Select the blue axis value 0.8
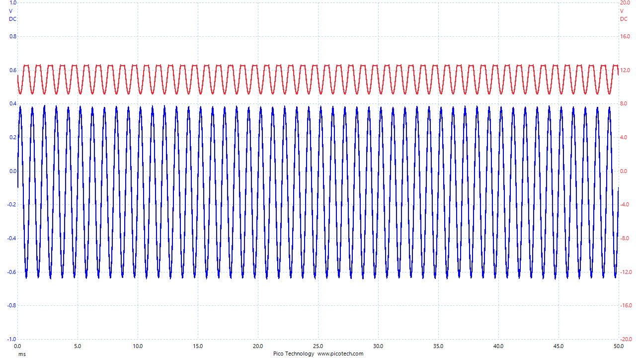 point(13,37)
